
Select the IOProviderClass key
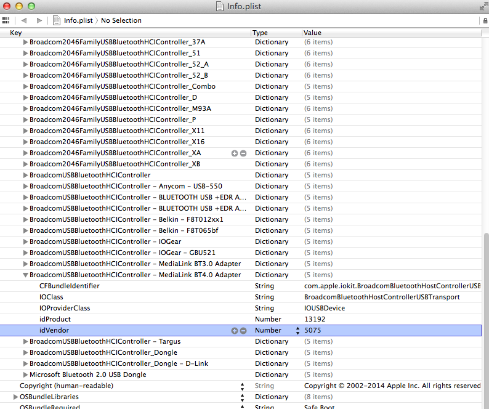pyautogui.click(x=65, y=308)
